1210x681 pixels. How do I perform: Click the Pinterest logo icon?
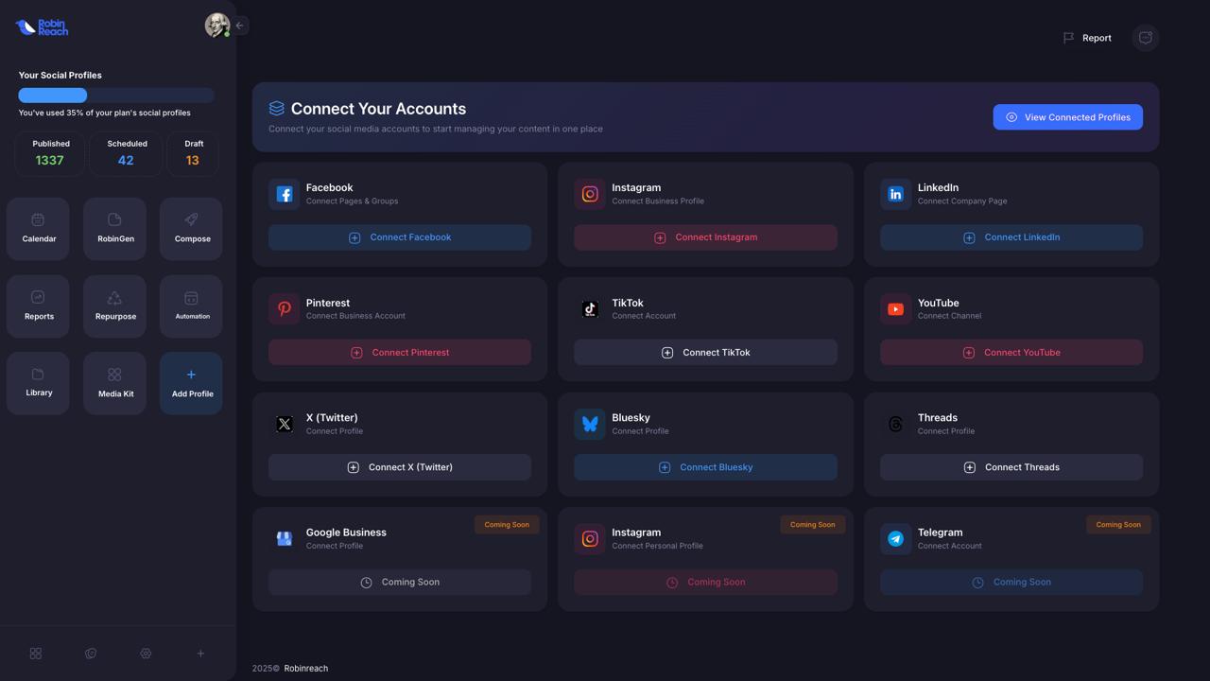(x=285, y=309)
